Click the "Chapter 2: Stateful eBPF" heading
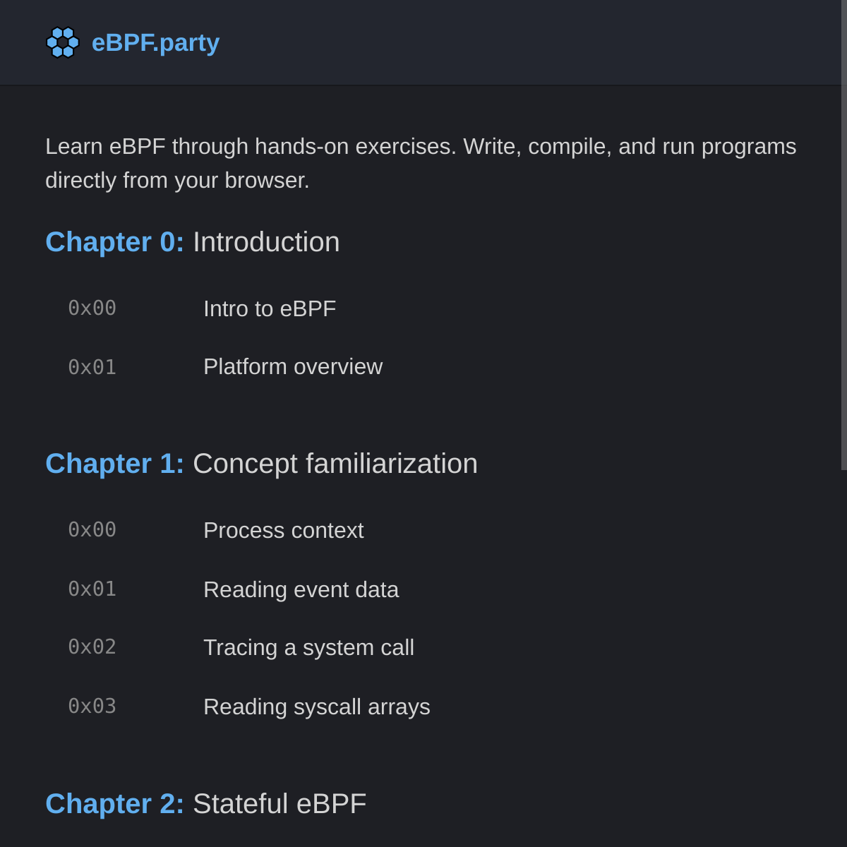 [205, 803]
